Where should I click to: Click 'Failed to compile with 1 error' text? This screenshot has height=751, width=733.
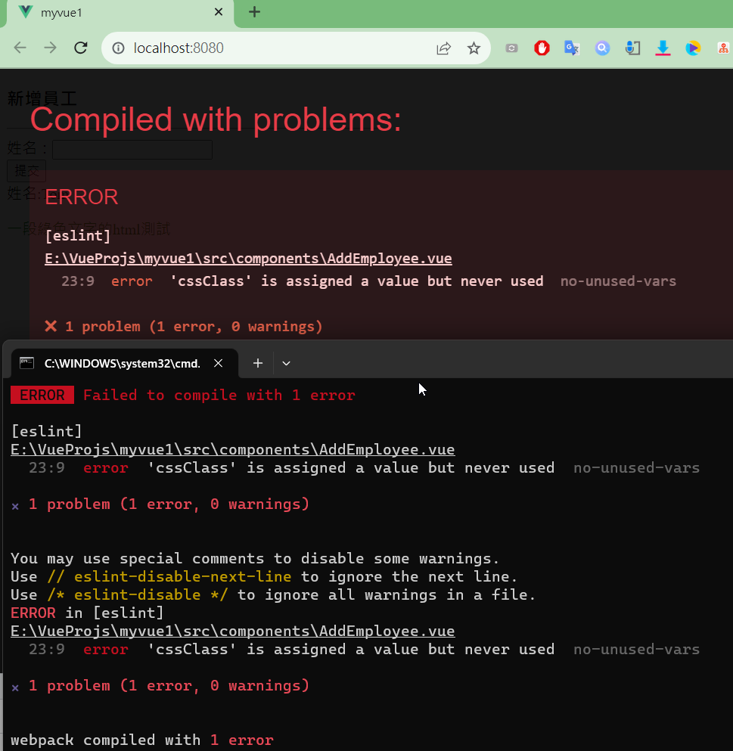219,395
